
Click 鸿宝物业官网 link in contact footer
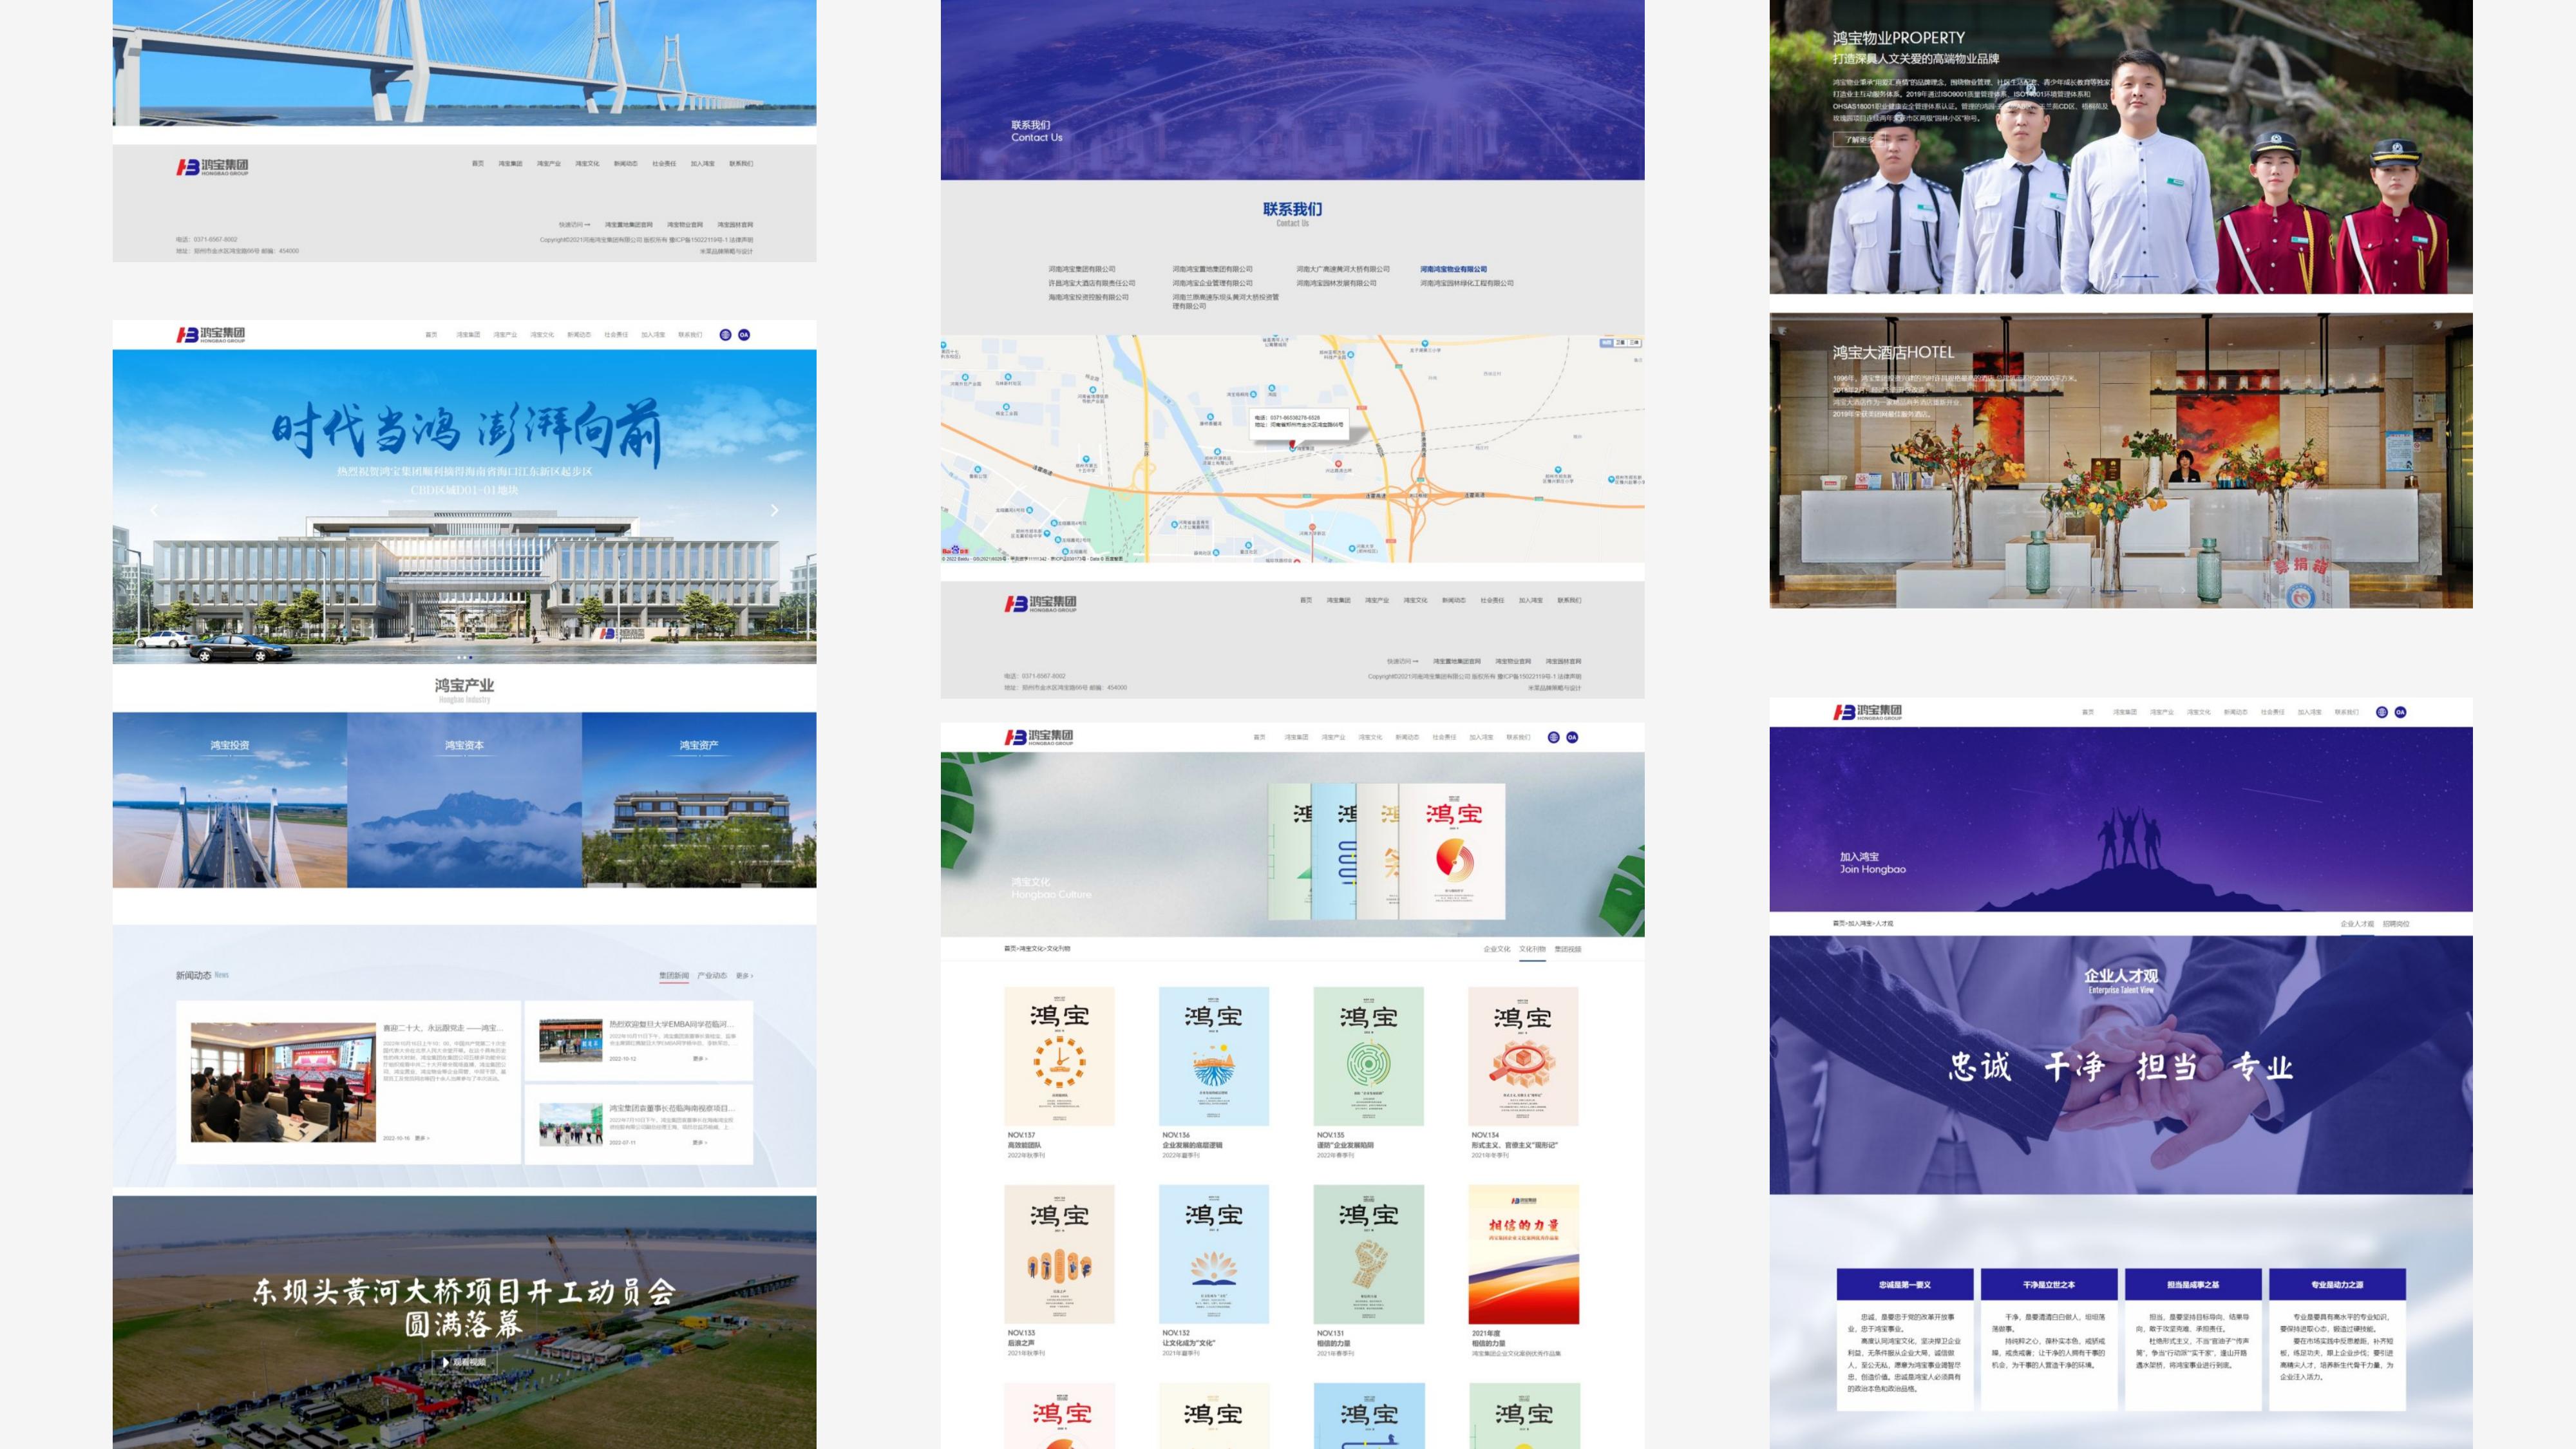point(1513,661)
